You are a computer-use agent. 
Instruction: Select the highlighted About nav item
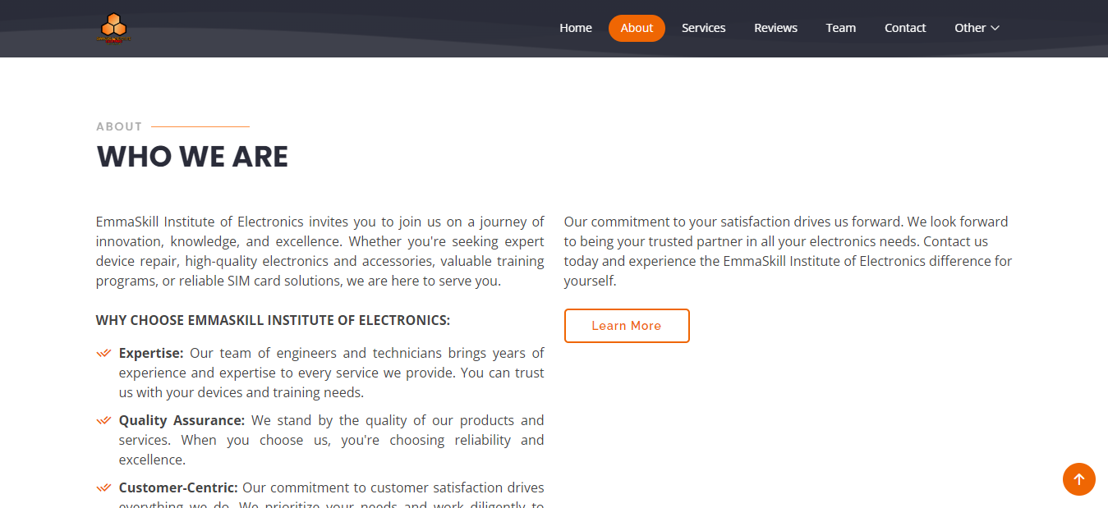click(637, 28)
